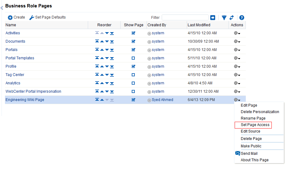Open the Tag Center link
This screenshot has width=290, height=169.
(15, 75)
